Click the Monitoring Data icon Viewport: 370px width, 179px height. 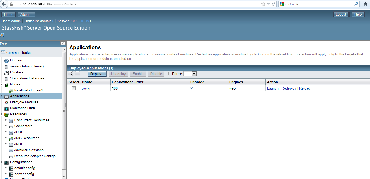point(7,108)
